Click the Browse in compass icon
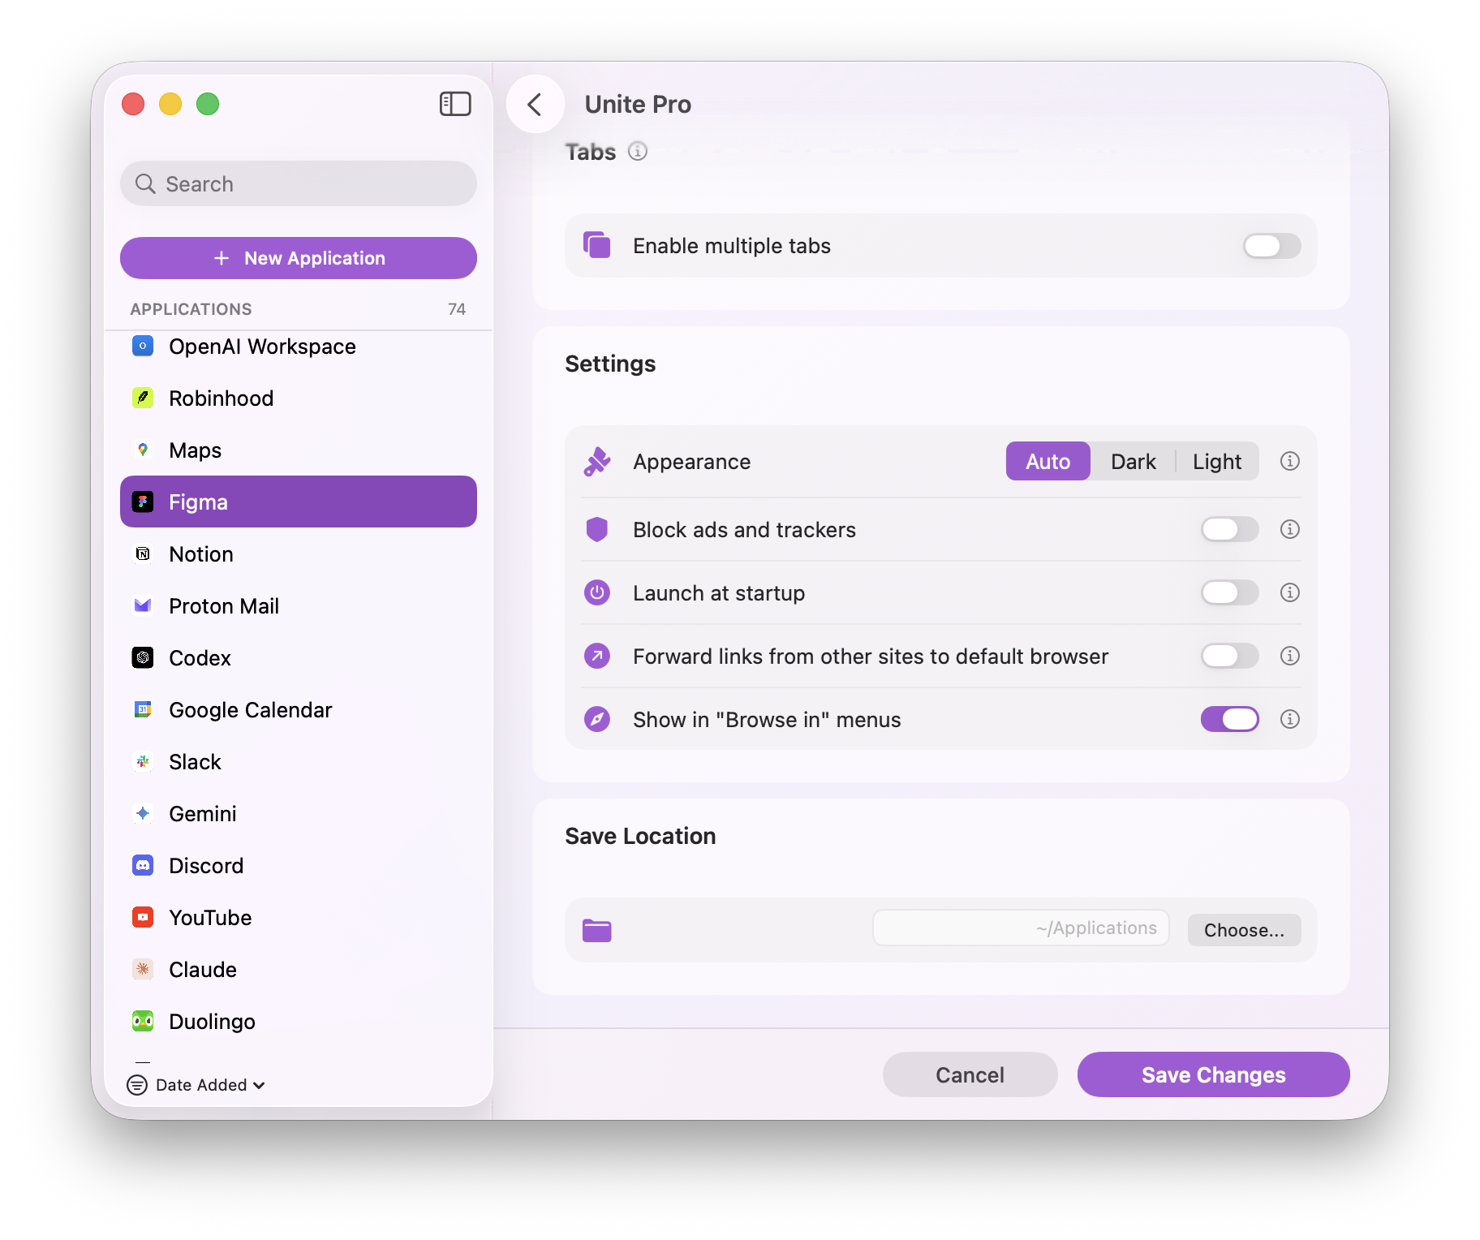Screen dimensions: 1480x1240 tap(597, 719)
